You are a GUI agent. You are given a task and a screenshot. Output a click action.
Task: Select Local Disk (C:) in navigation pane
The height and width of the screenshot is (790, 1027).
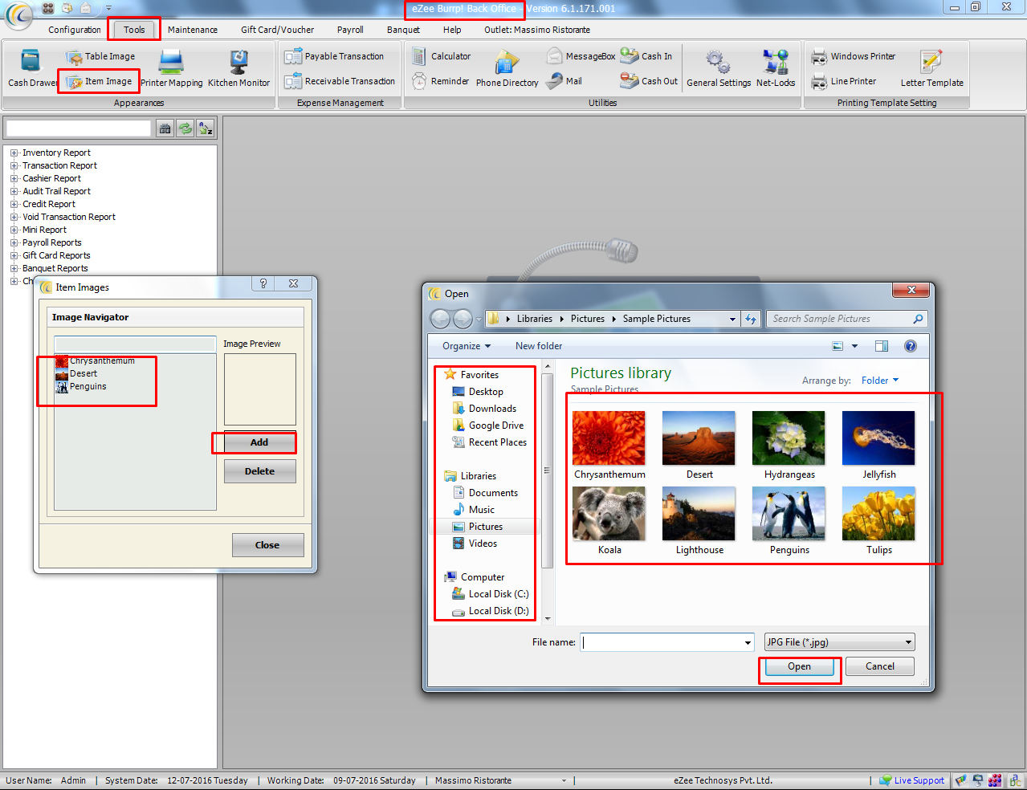coord(491,594)
